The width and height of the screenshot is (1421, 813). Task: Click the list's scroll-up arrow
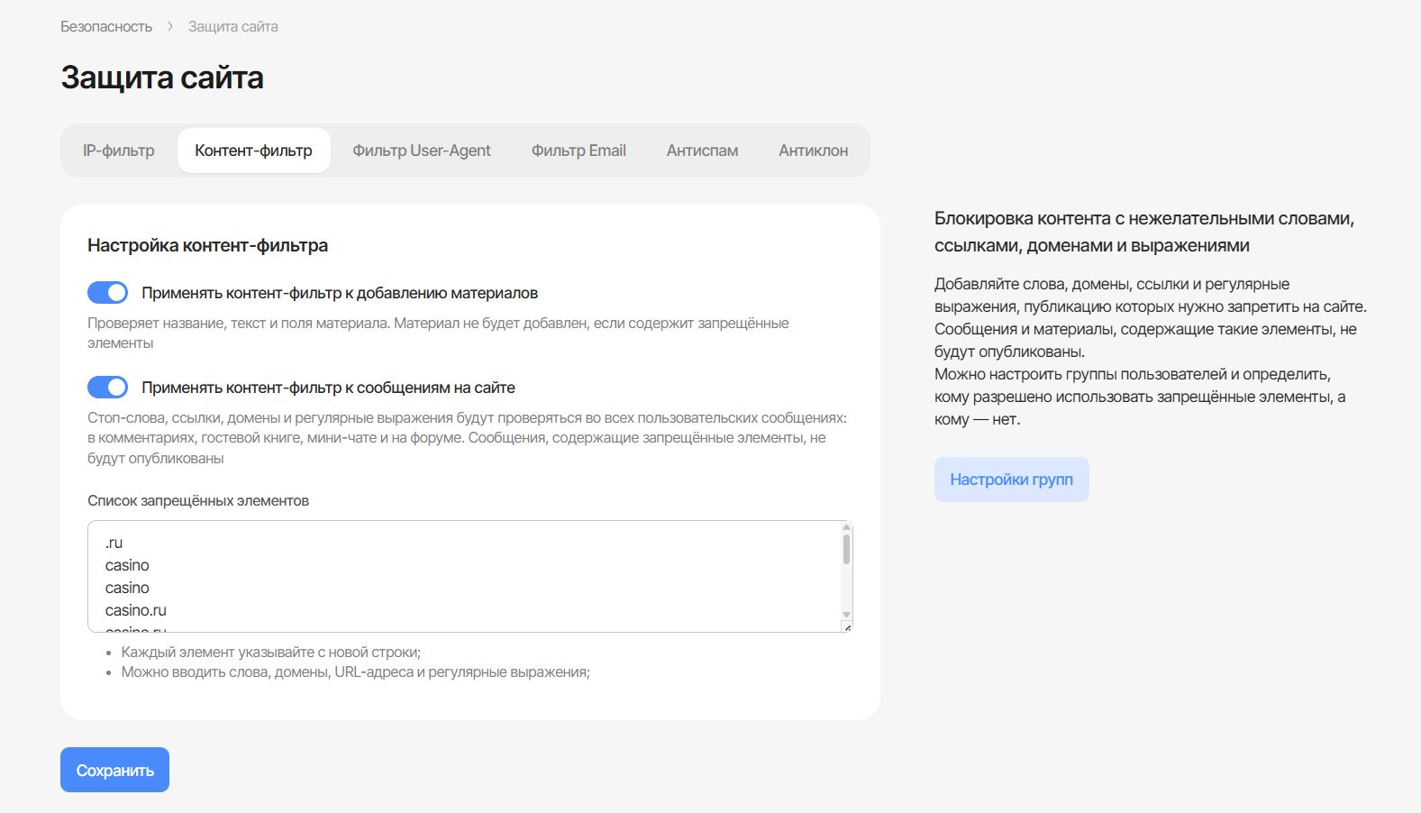tap(846, 527)
